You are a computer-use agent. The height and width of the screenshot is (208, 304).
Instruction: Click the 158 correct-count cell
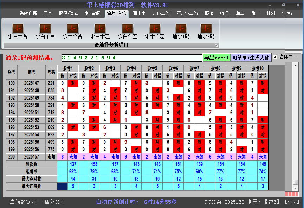[94, 164]
